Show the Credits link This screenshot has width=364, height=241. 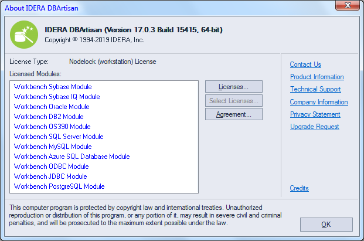(300, 188)
